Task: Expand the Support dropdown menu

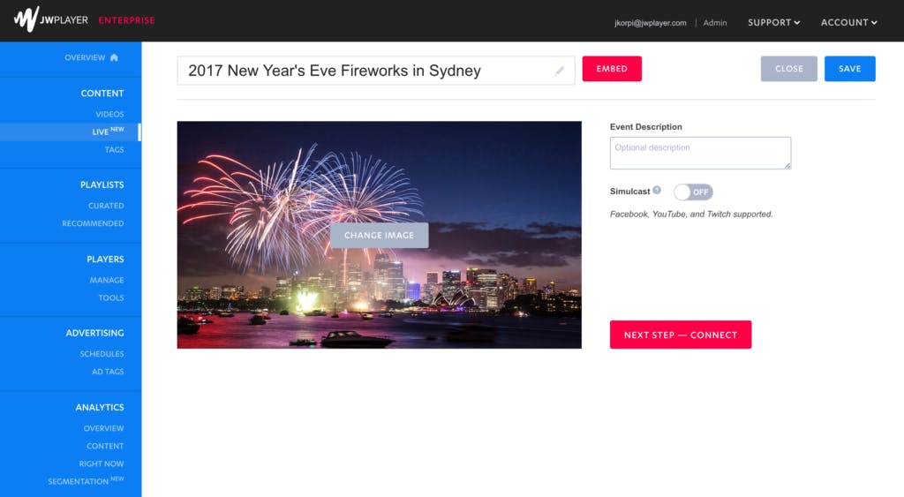Action: (773, 22)
